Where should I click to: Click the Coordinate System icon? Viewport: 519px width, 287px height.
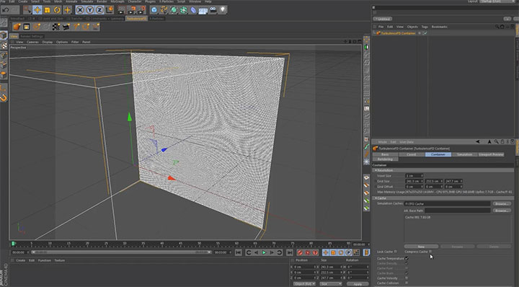pos(110,10)
